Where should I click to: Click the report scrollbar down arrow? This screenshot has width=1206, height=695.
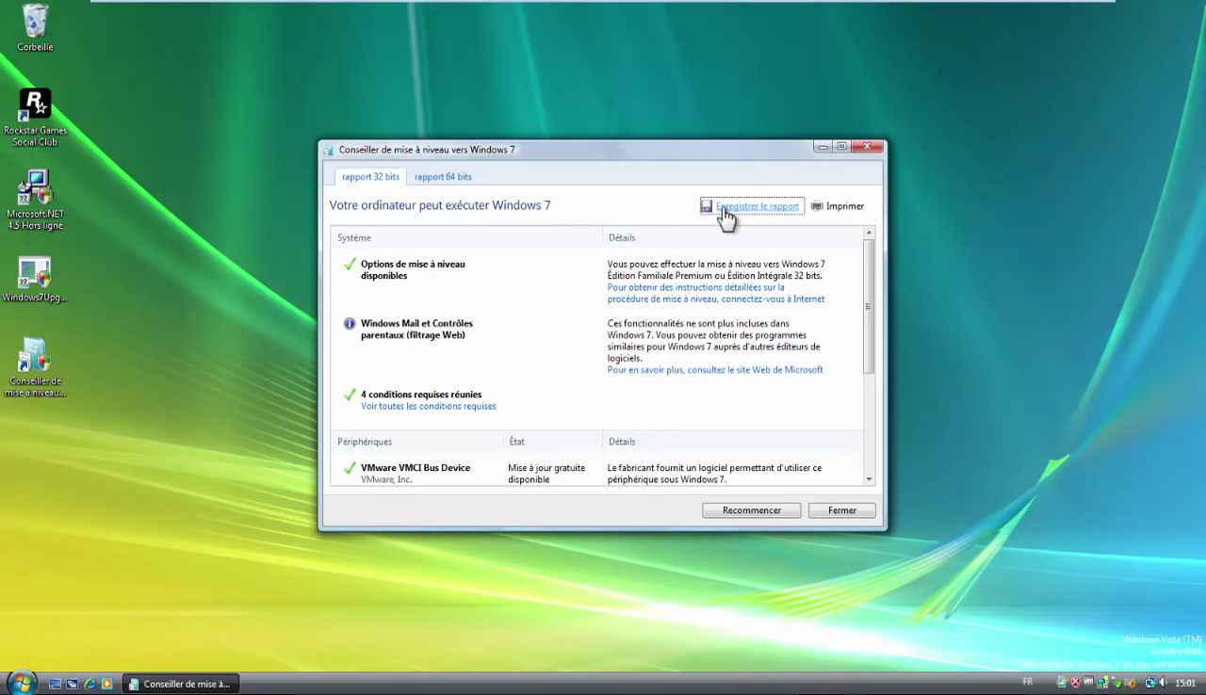click(x=869, y=479)
